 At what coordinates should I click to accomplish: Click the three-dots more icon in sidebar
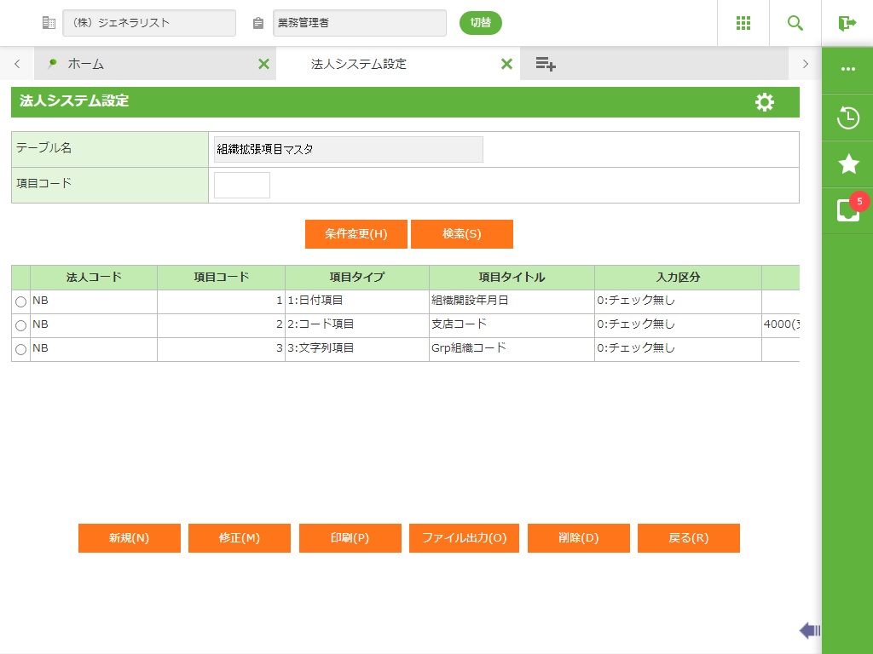click(x=847, y=69)
